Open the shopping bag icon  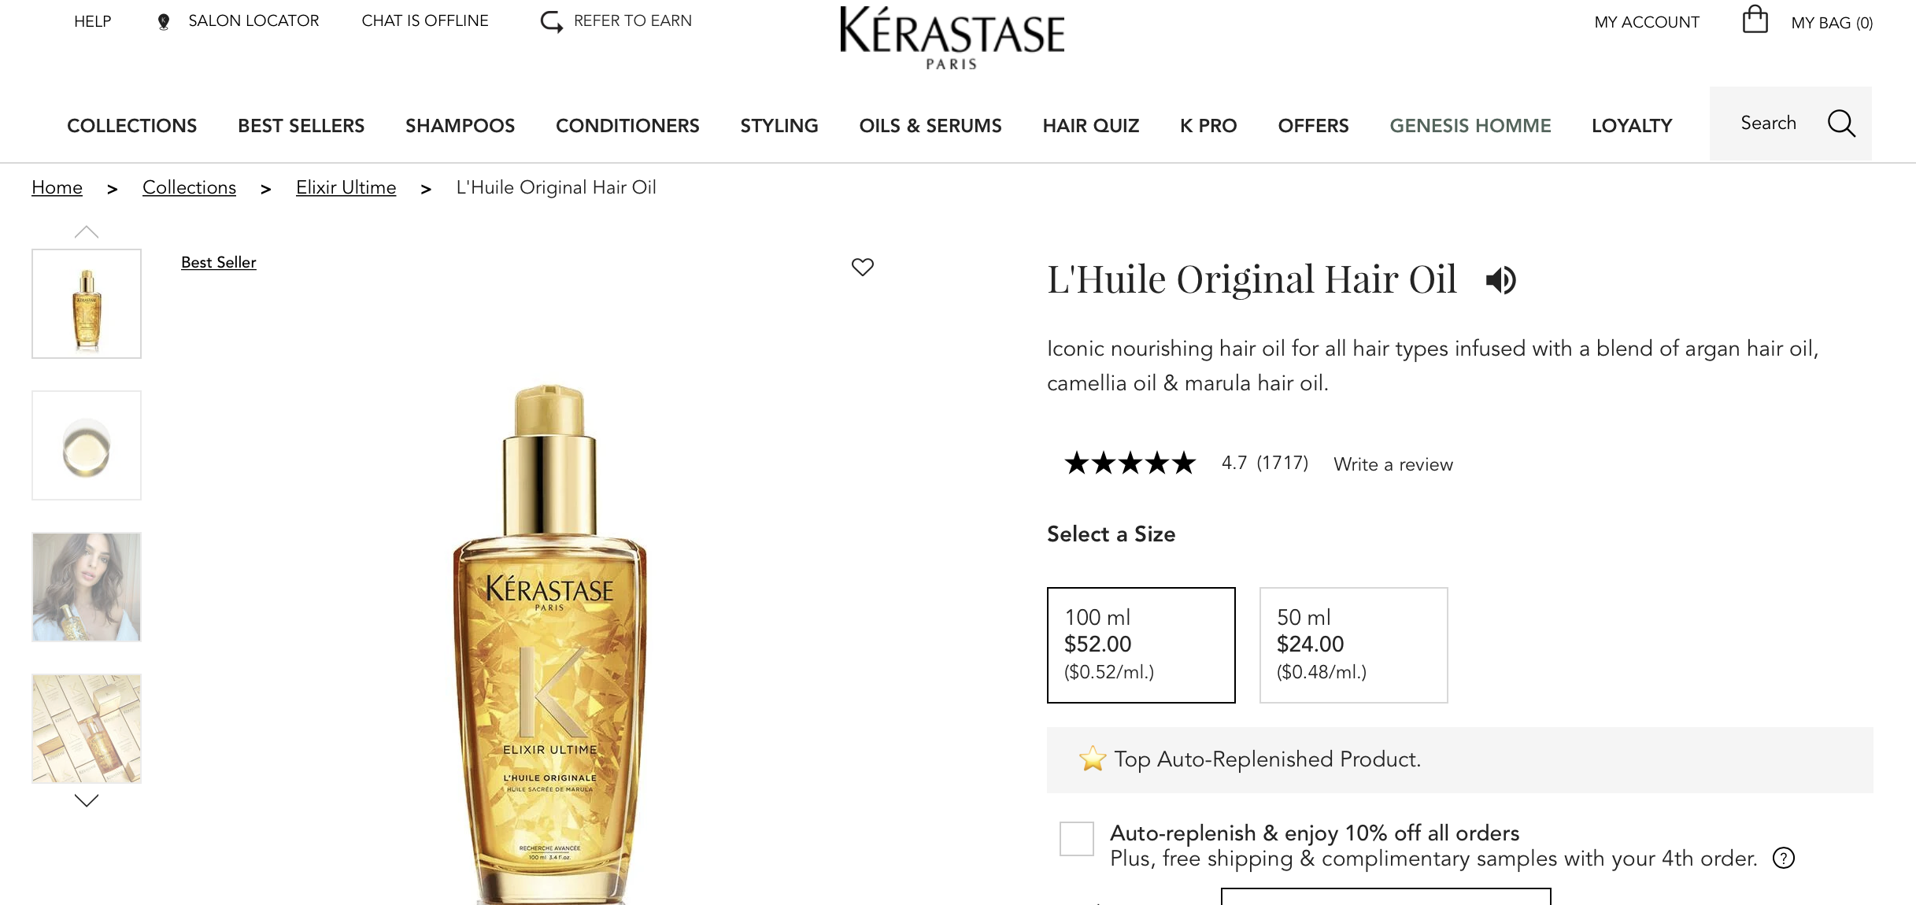1755,19
